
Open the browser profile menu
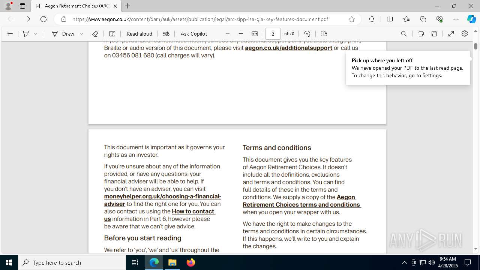click(x=8, y=6)
